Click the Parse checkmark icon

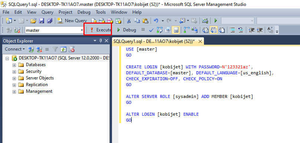(151, 30)
